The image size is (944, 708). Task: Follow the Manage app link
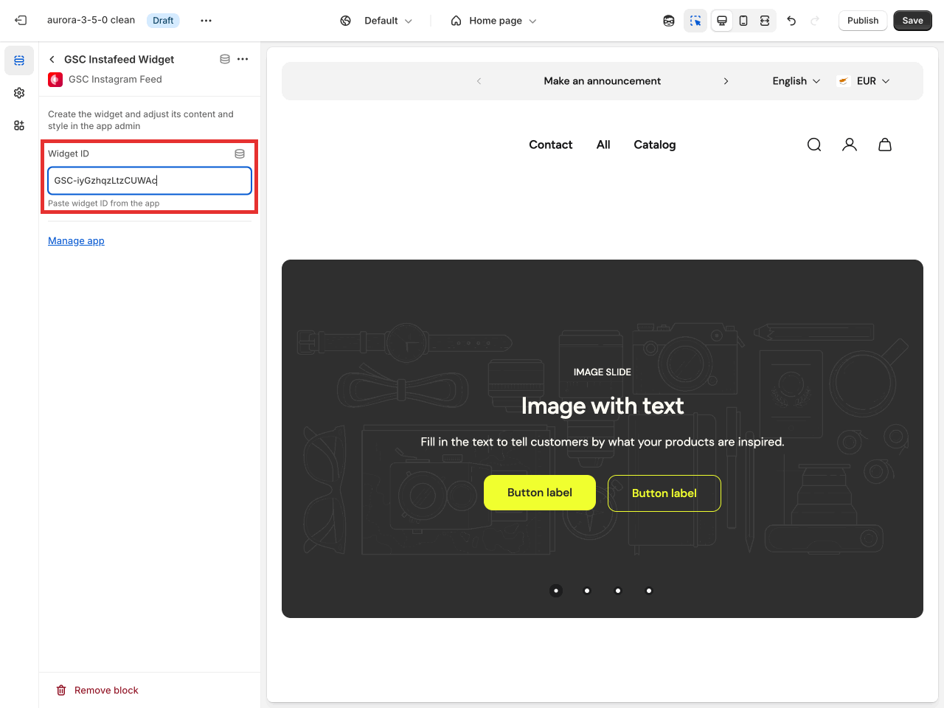(x=76, y=240)
